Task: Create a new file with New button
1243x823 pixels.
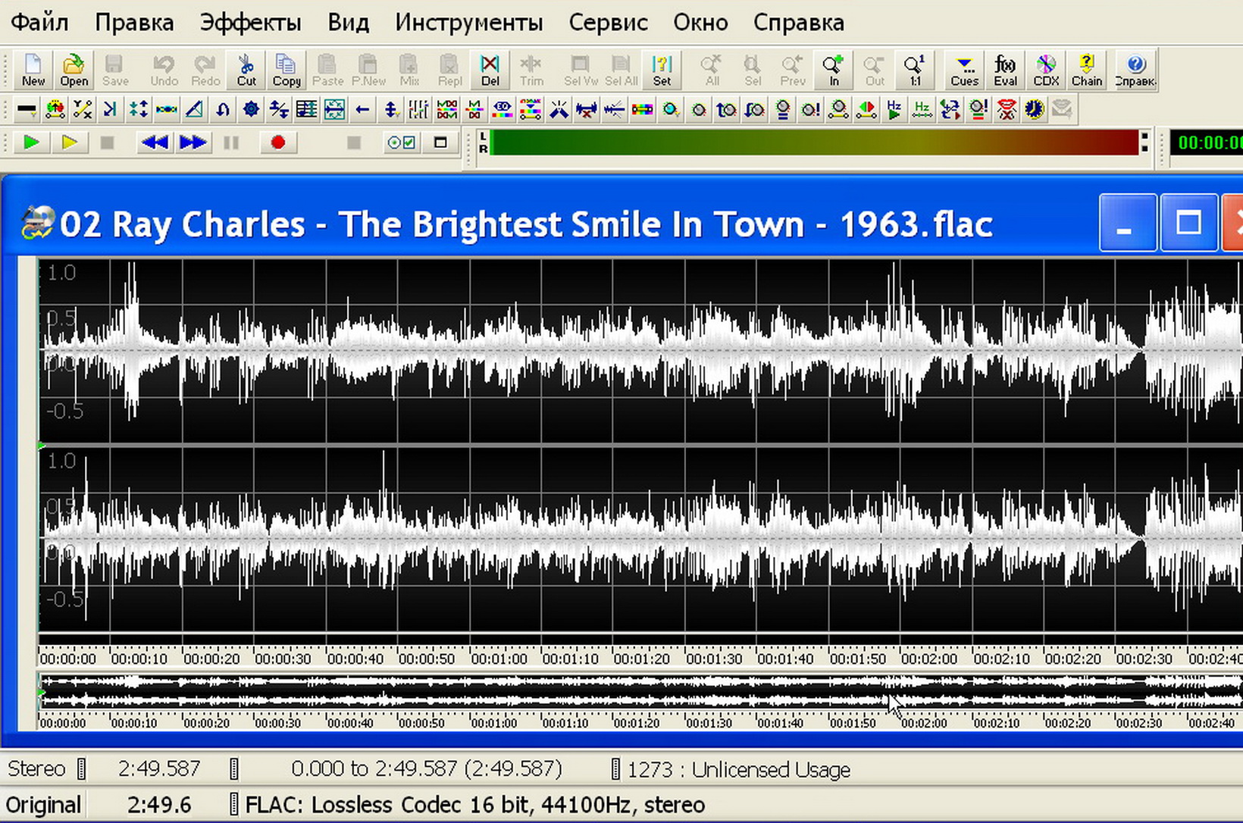Action: click(33, 70)
